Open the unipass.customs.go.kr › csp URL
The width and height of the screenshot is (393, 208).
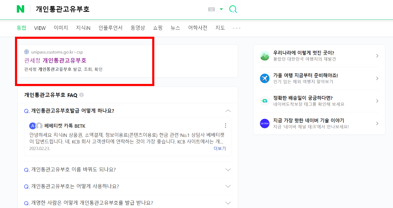click(57, 52)
